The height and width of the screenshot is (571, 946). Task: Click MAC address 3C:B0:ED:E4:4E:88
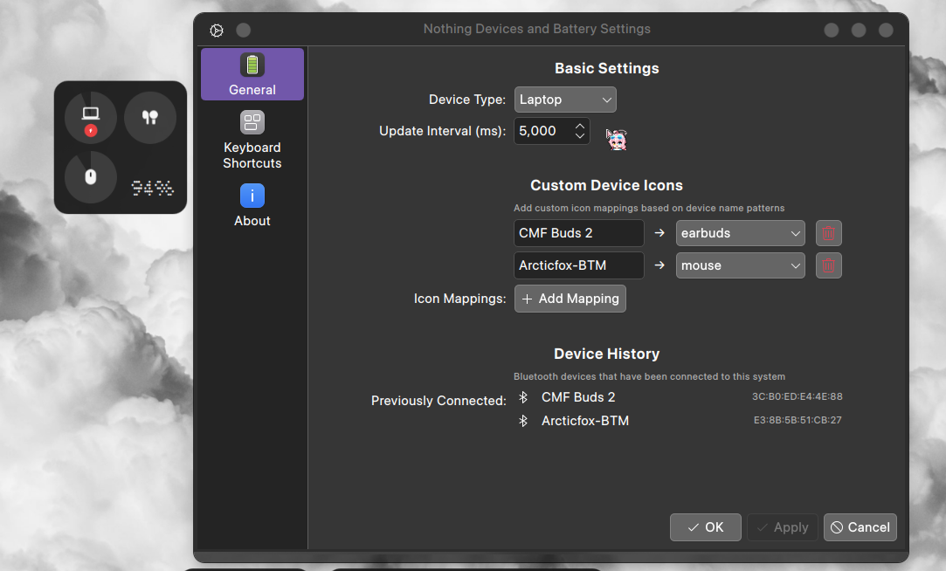(797, 396)
